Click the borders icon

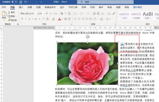tap(107, 19)
